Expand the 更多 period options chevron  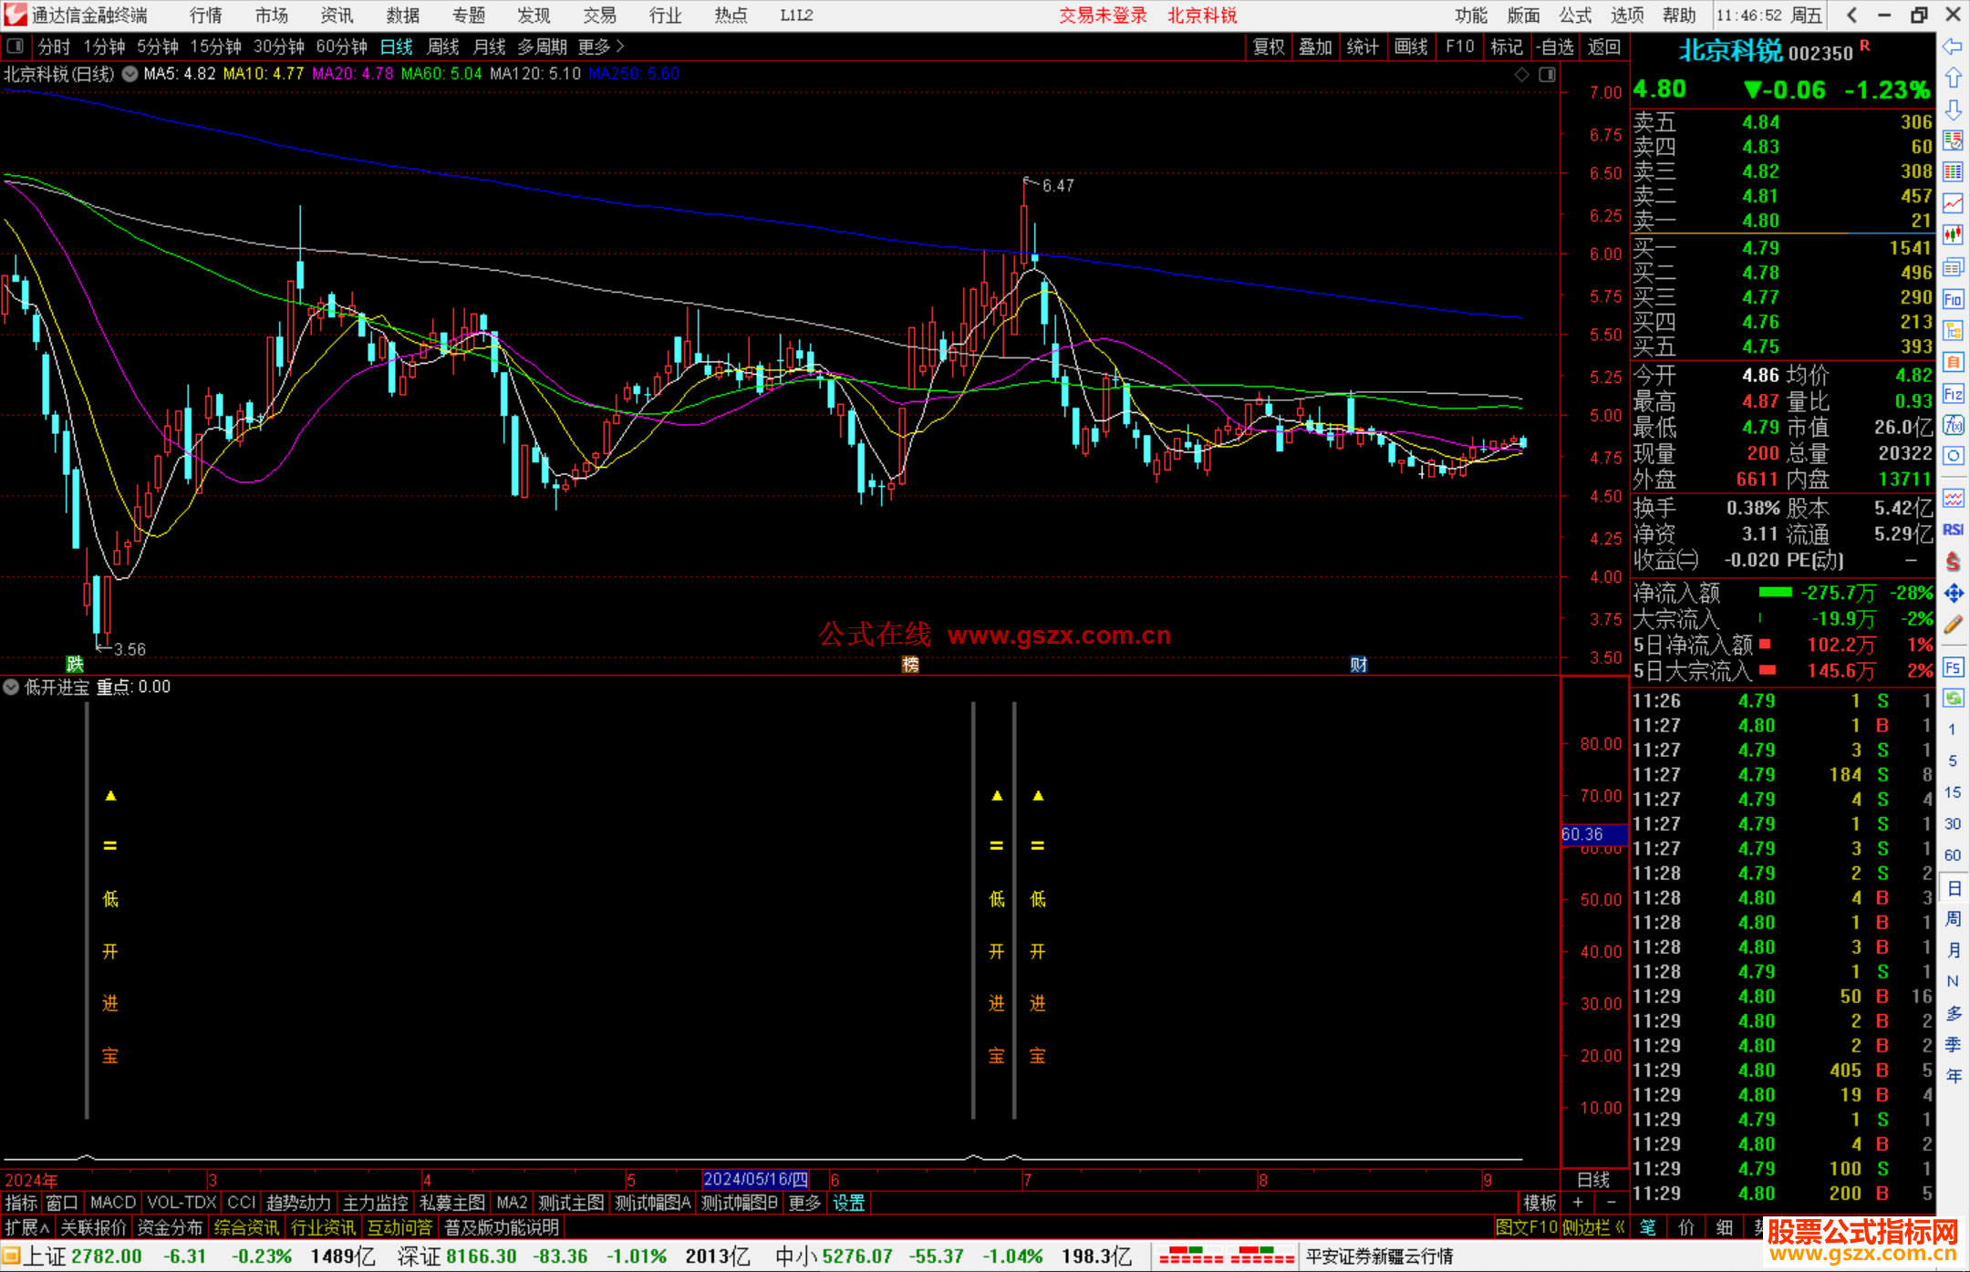click(x=621, y=46)
